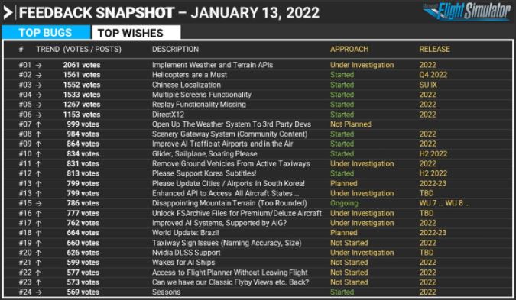Click the Not Planned status on row #07

350,124
